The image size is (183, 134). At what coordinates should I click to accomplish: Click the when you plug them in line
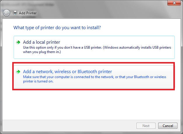[x=42, y=52]
